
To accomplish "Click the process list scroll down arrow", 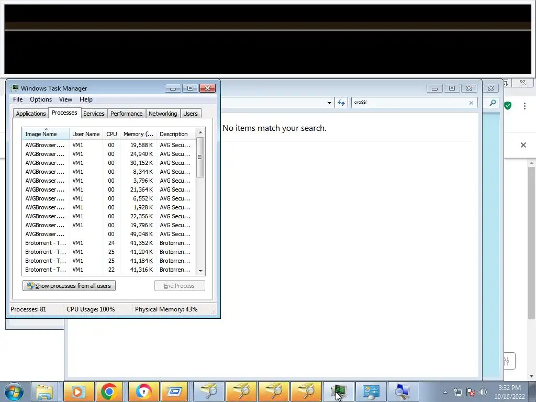I will [200, 271].
